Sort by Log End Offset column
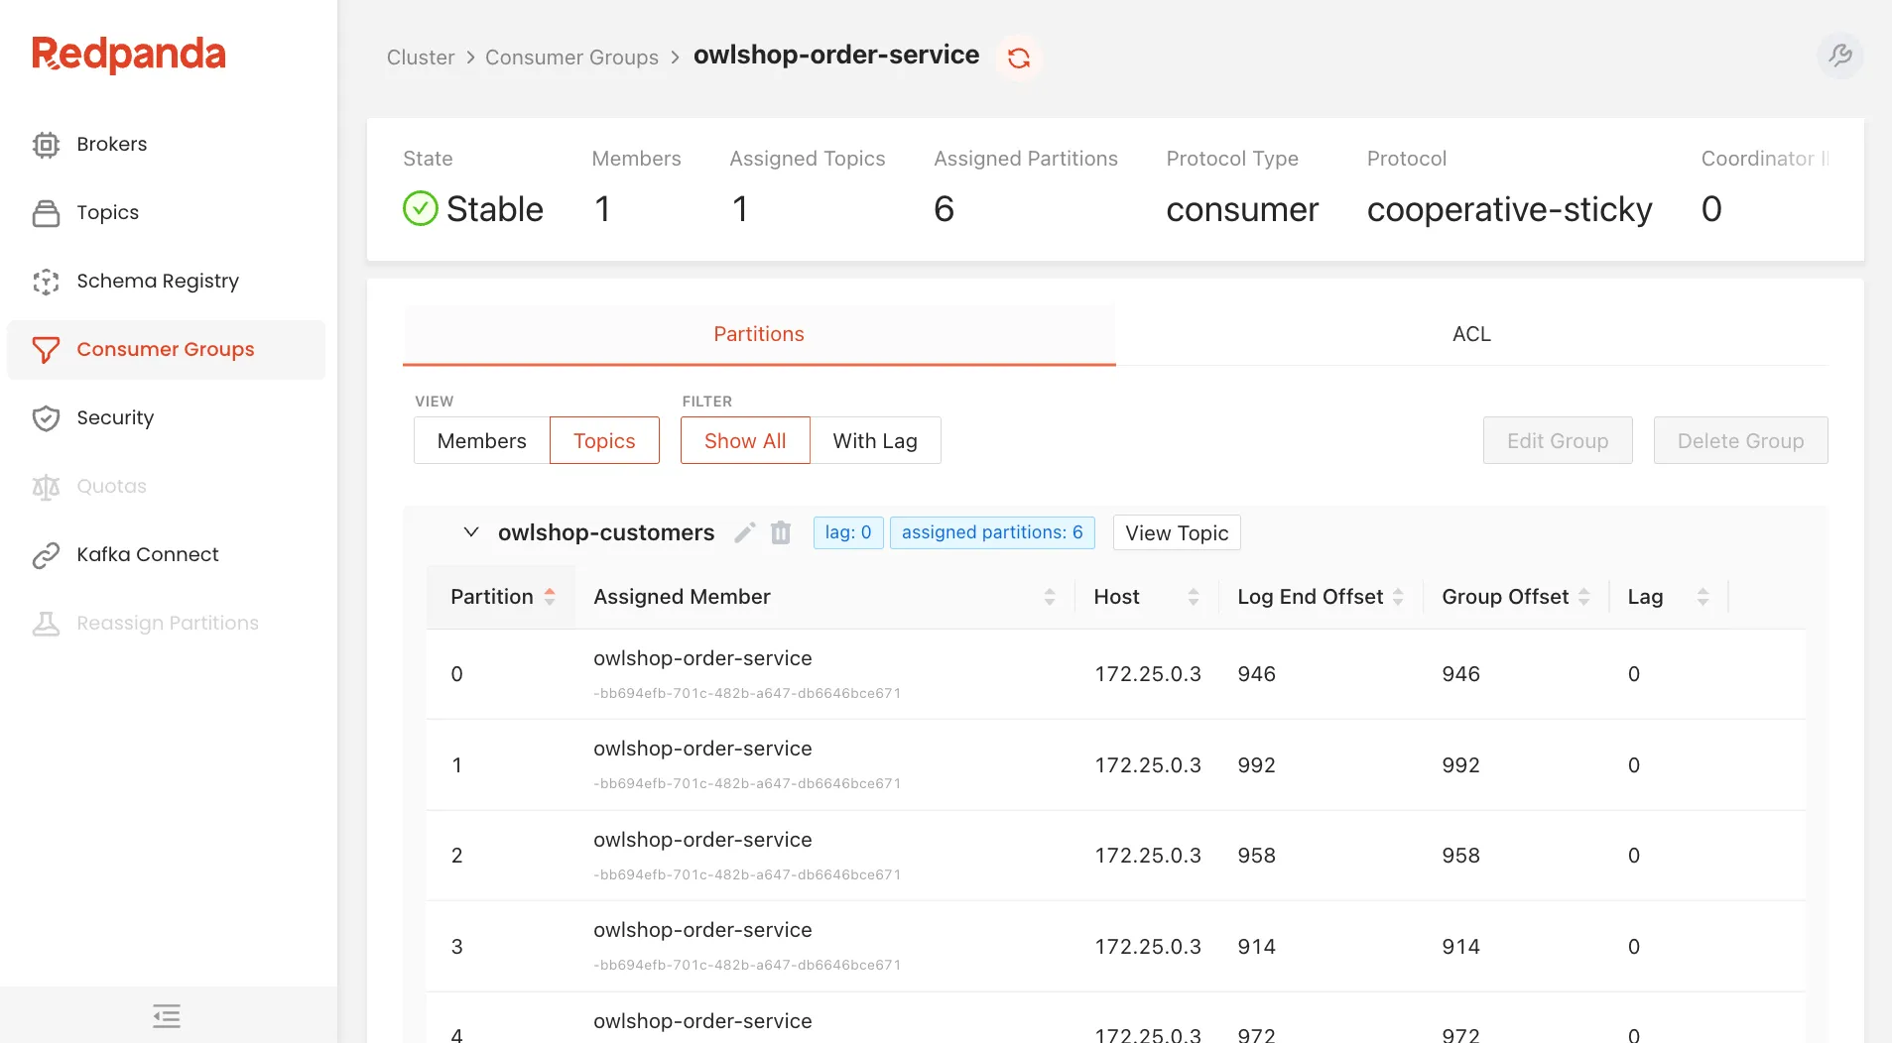This screenshot has width=1892, height=1043. 1321,597
